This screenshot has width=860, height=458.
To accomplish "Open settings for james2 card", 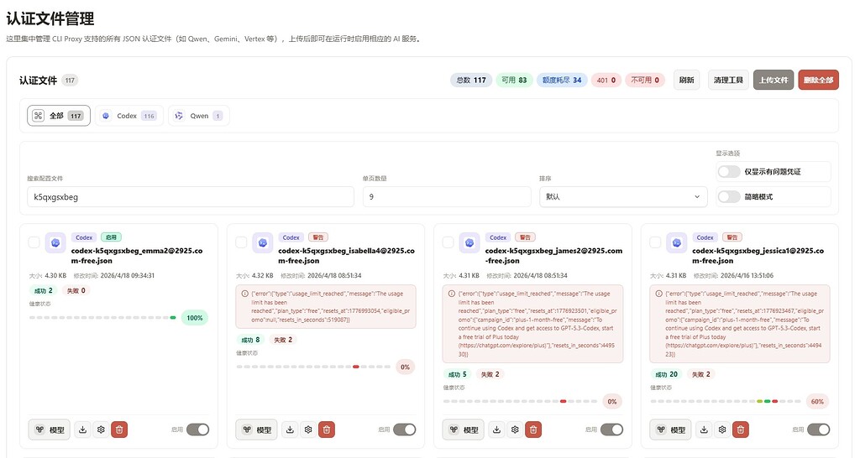I will tap(515, 429).
